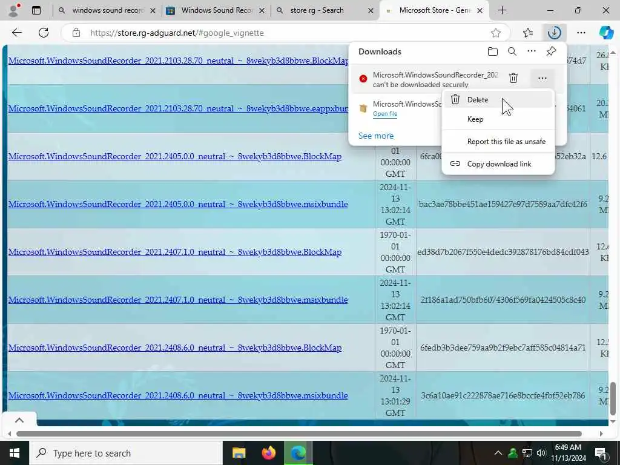Show hidden system tray icons
This screenshot has width=620, height=465.
point(498,453)
